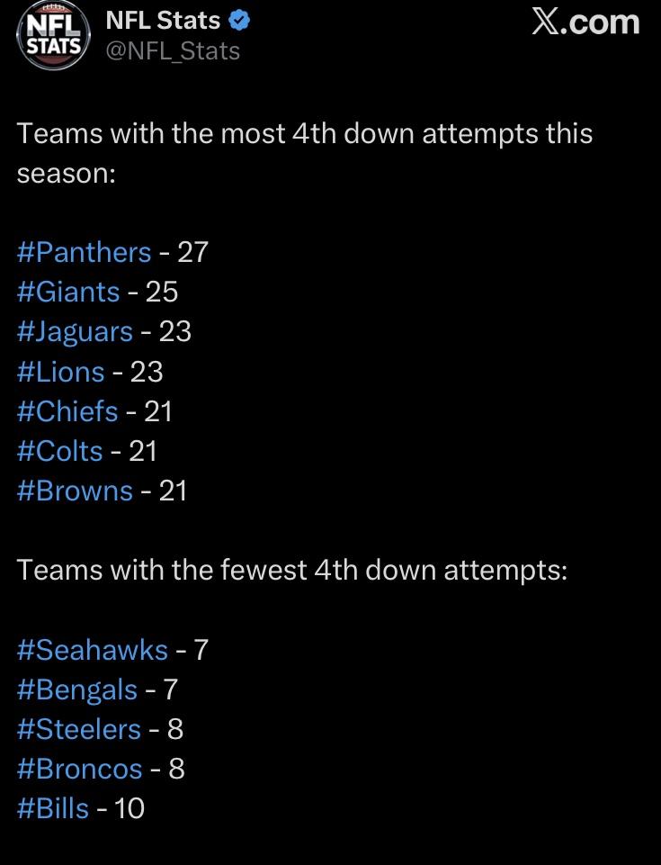The image size is (661, 865).
Task: Click the #Giants hashtag link
Action: (68, 292)
